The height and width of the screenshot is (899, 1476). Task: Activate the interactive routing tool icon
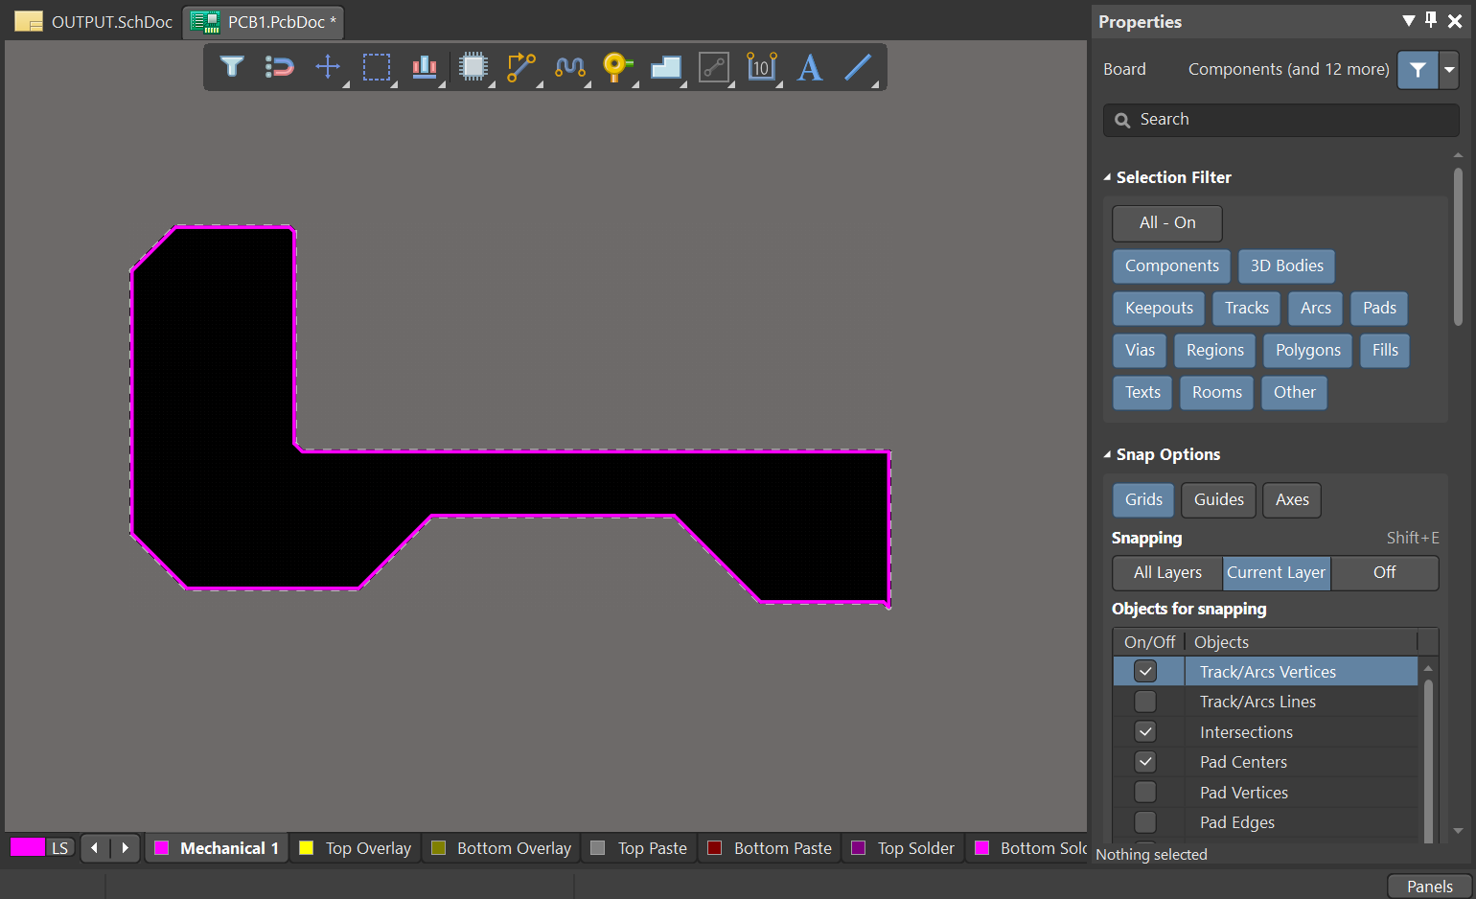[521, 67]
